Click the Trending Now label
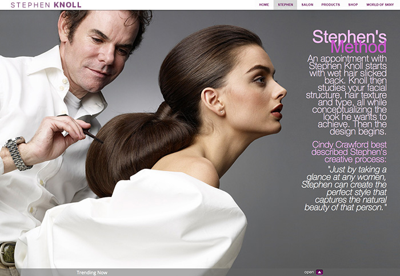Image resolution: width=400 pixels, height=276 pixels. point(92,273)
